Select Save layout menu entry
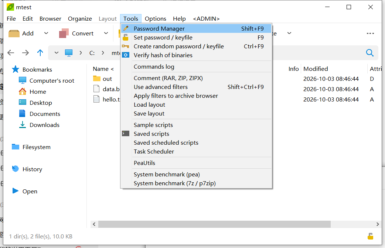 (196, 114)
